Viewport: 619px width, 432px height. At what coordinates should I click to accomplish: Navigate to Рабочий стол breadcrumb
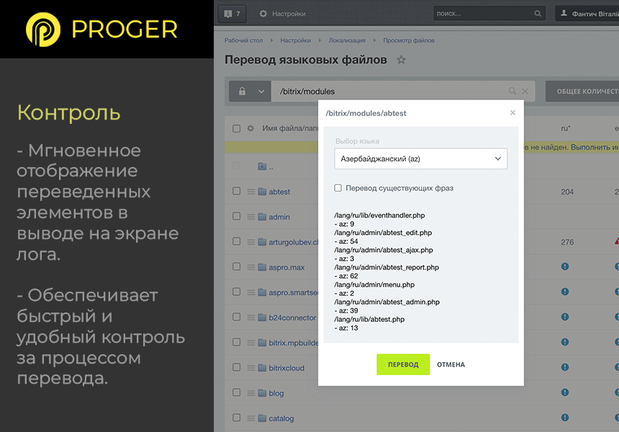pyautogui.click(x=244, y=41)
